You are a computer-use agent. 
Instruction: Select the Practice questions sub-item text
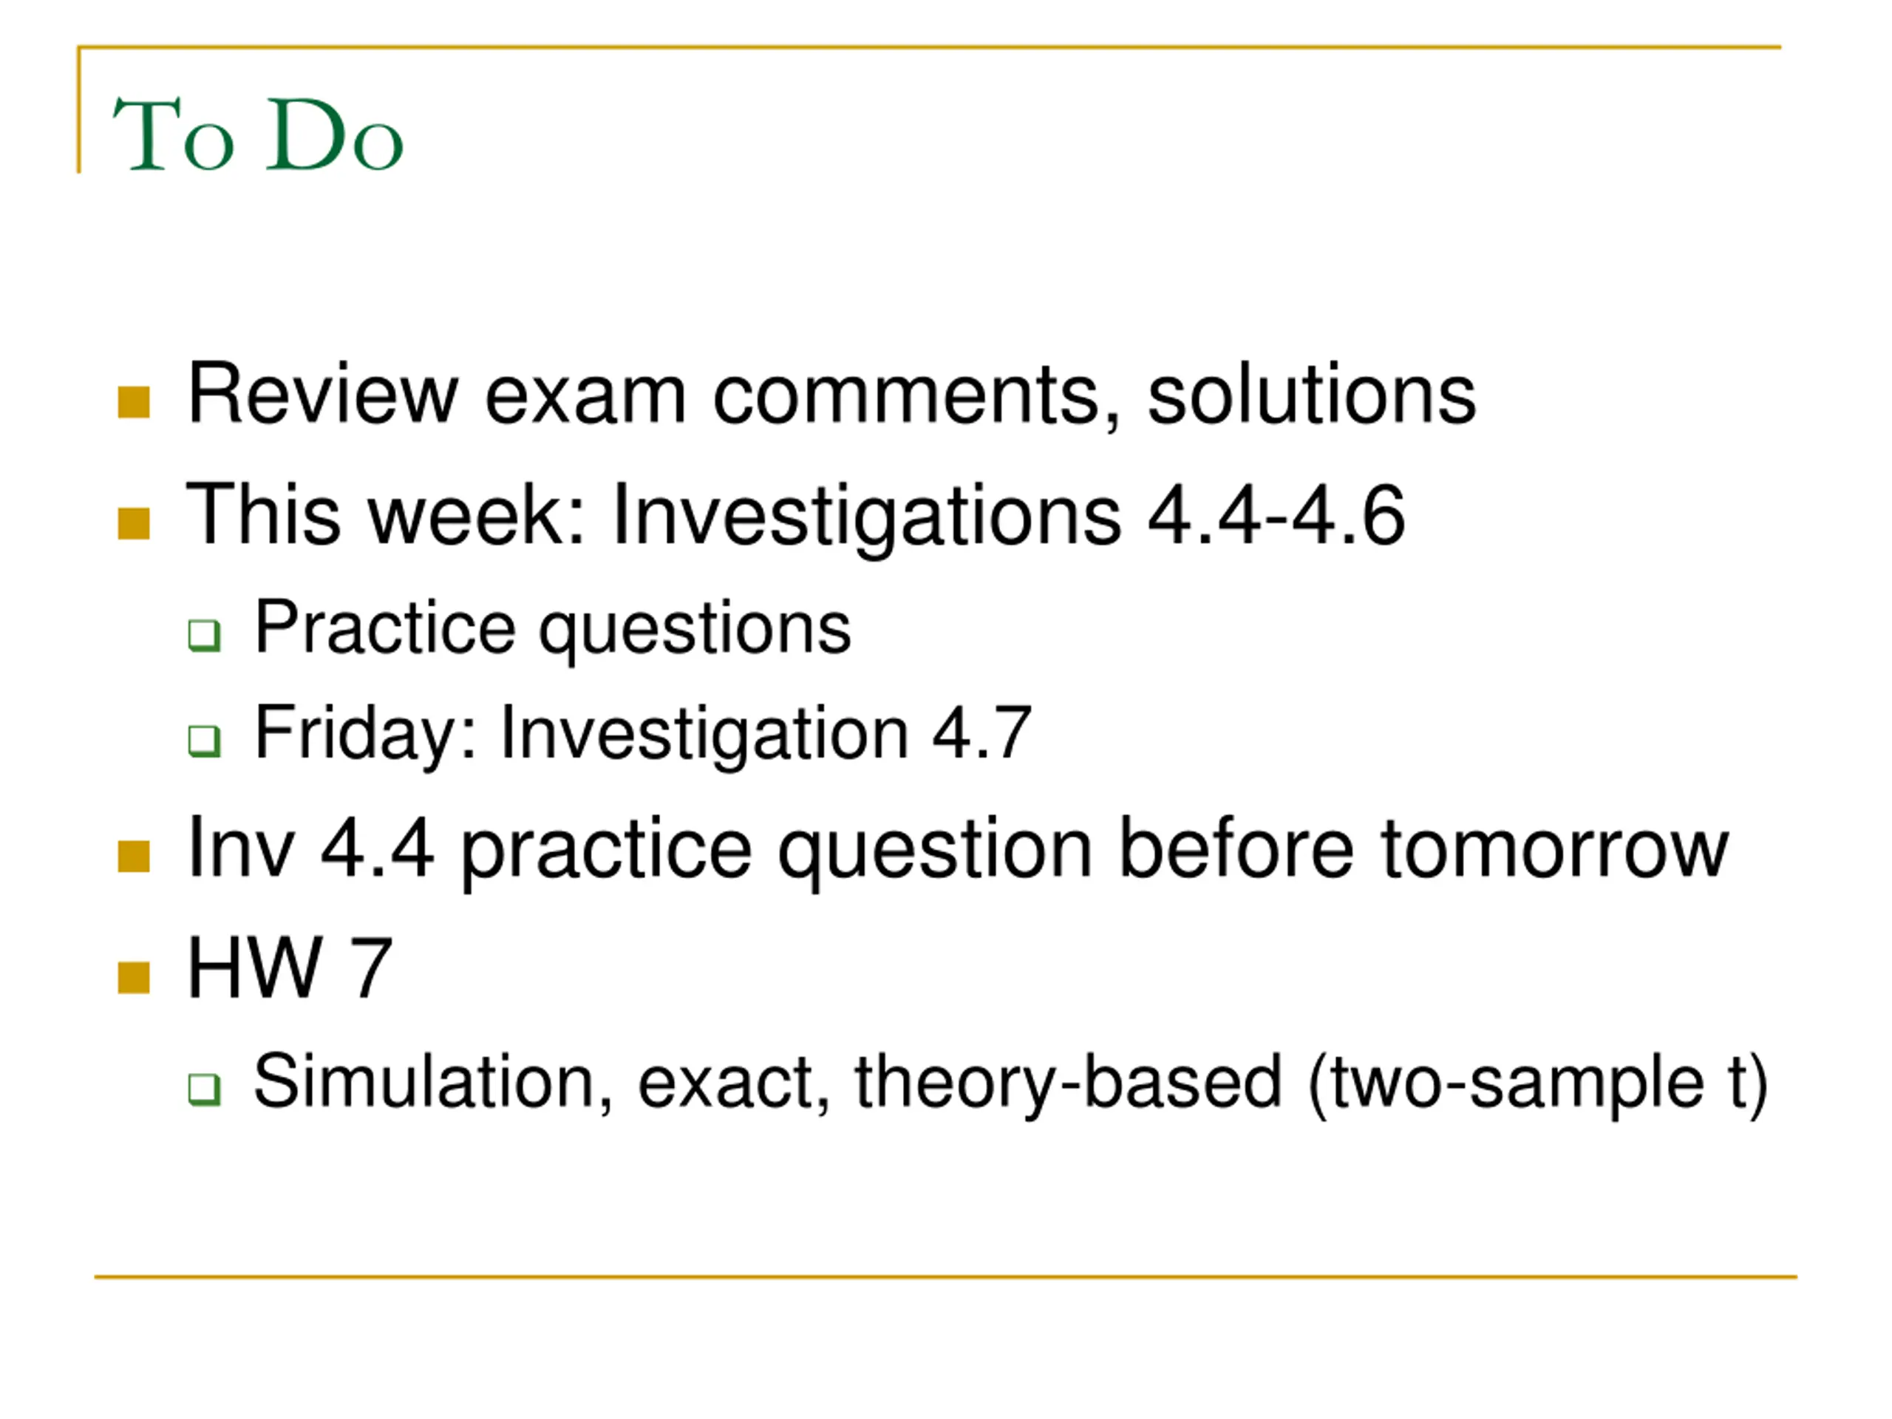[553, 630]
